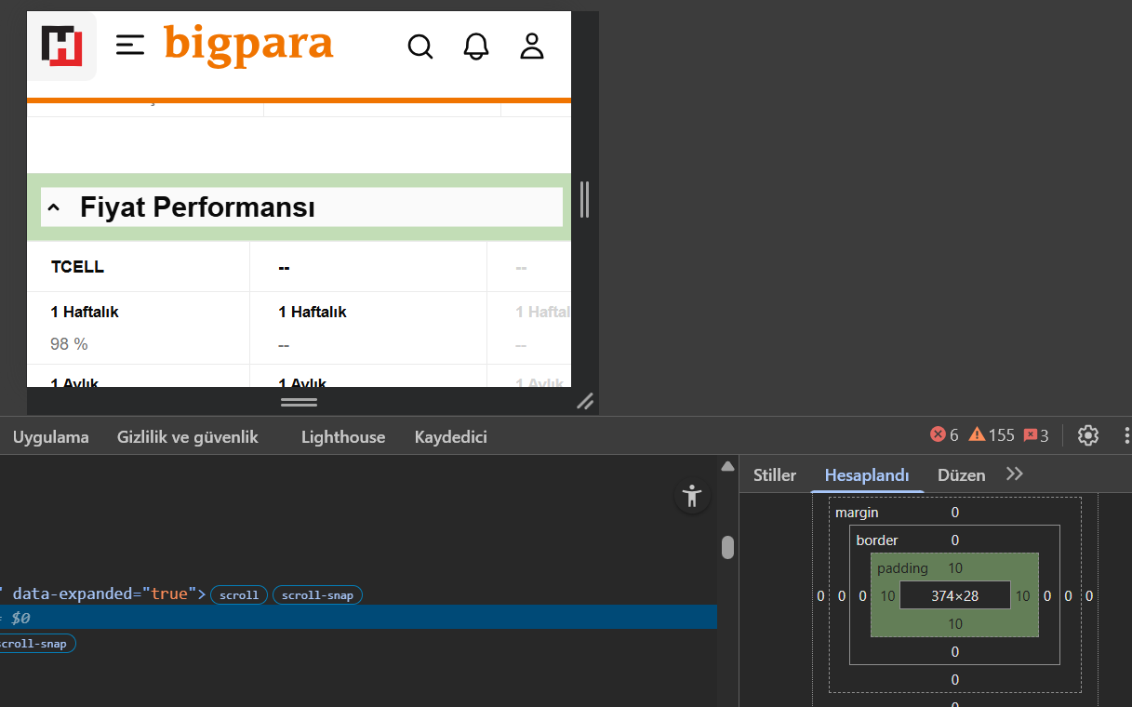Click the viewport corner resize handle
The width and height of the screenshot is (1132, 707).
[585, 401]
